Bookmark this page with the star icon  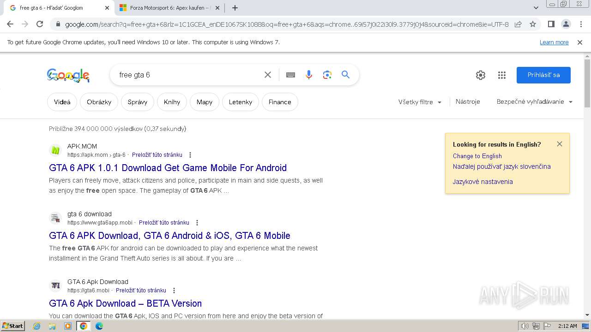(x=533, y=24)
